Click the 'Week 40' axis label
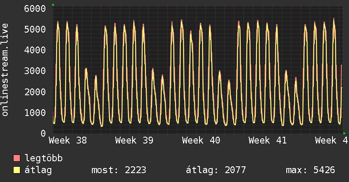349x182 pixels. [x=201, y=141]
